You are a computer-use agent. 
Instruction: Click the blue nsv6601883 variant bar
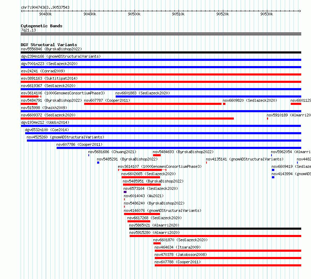click(x=209, y=96)
